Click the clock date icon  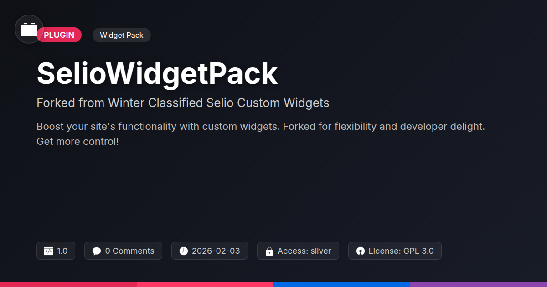[x=184, y=251]
